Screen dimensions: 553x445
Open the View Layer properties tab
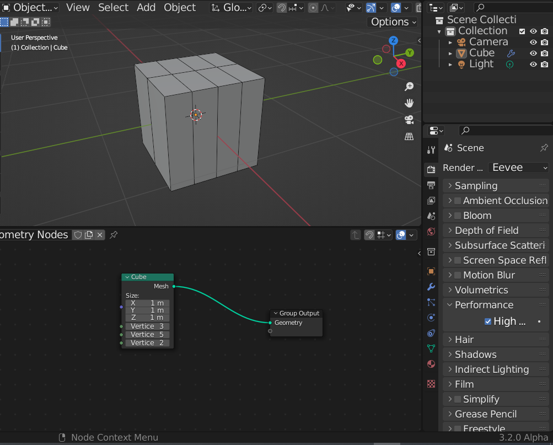tap(431, 201)
